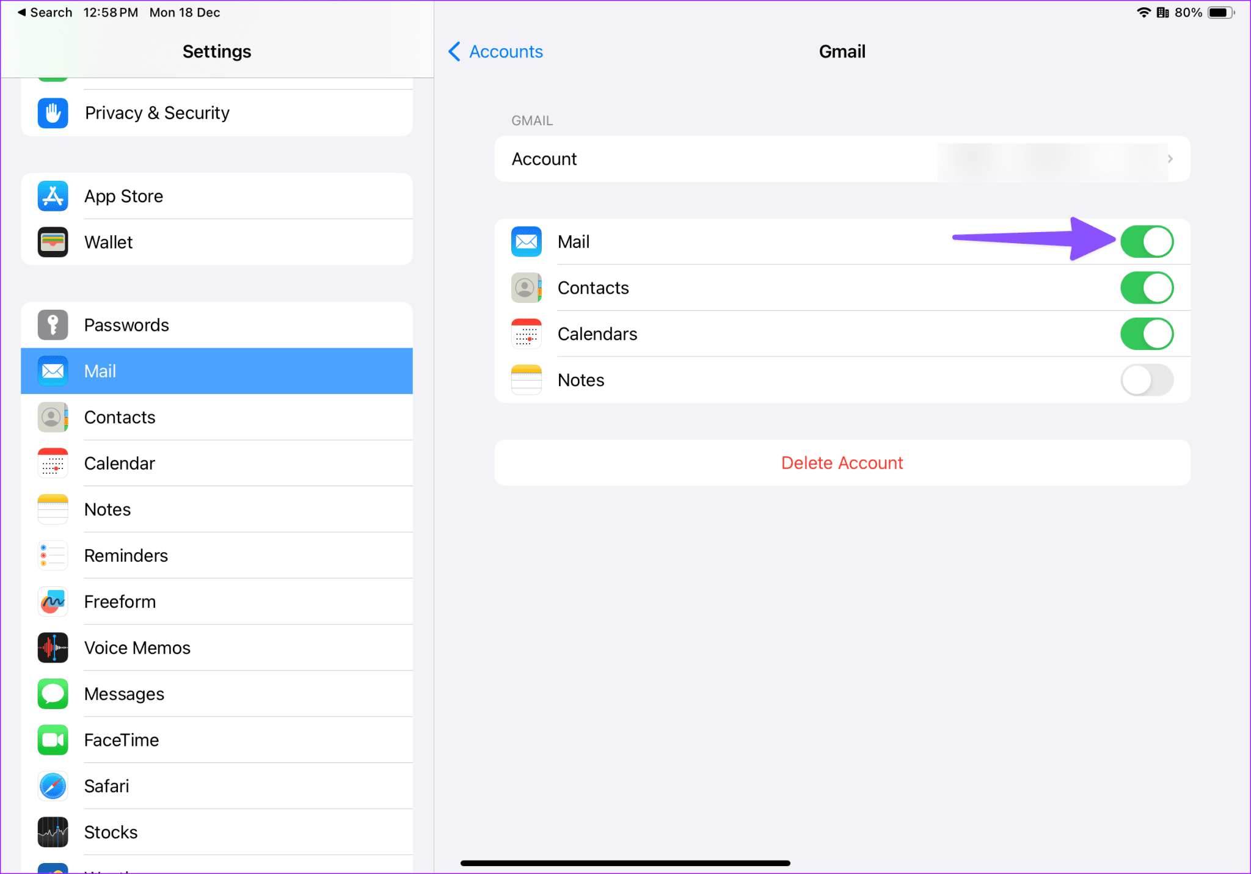1251x874 pixels.
Task: Click the Passwords key icon
Action: pyautogui.click(x=53, y=325)
